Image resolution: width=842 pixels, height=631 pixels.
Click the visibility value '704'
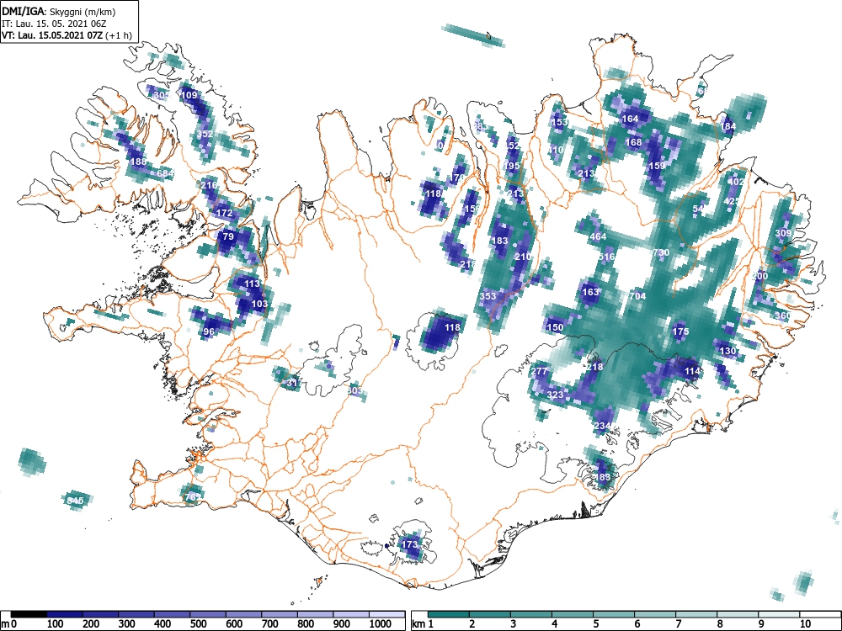coord(637,295)
